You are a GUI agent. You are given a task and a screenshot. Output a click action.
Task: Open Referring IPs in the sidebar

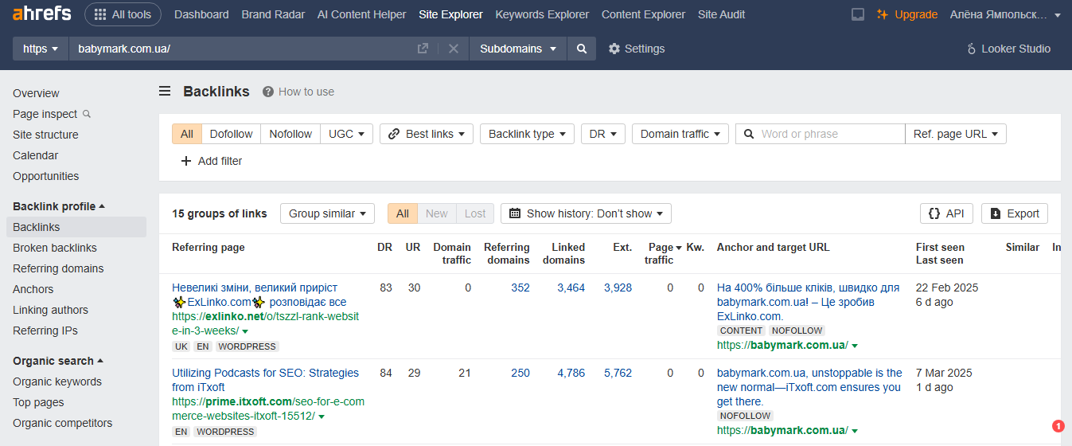[45, 331]
